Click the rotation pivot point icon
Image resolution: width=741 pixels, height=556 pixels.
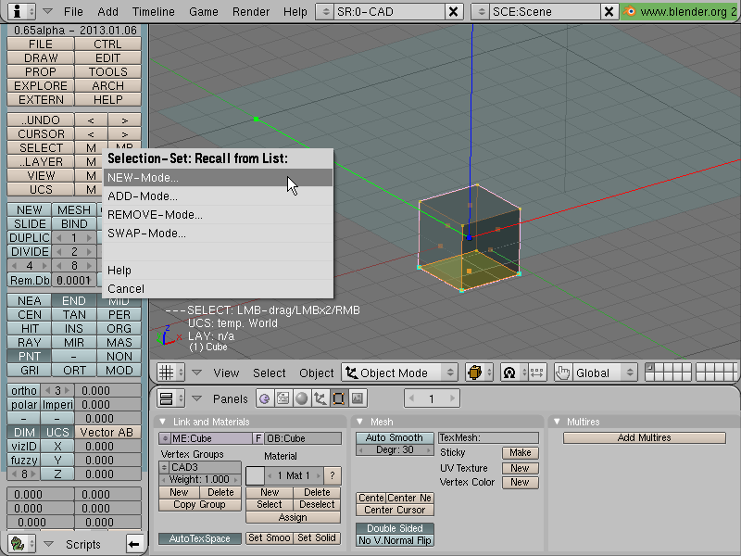tap(514, 373)
